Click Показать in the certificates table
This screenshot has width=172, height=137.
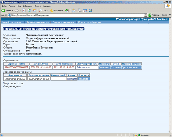click(x=104, y=67)
